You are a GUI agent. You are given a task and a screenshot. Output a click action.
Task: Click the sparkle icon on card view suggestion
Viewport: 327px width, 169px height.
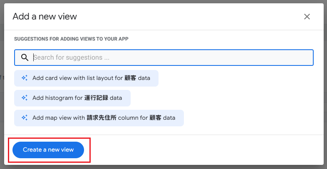coord(25,78)
